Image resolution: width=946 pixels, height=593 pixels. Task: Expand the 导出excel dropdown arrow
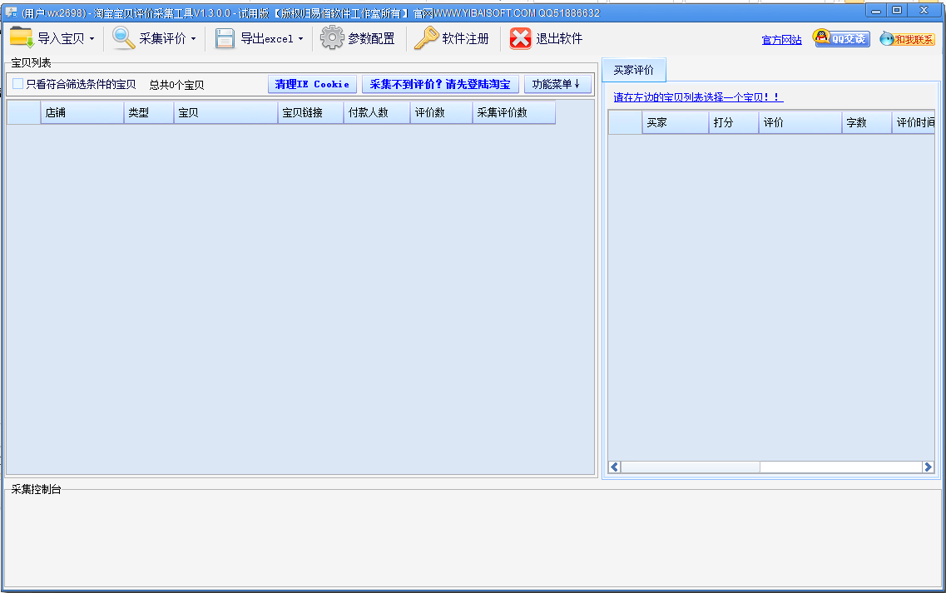[301, 39]
